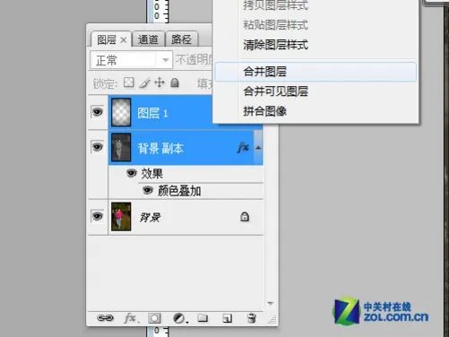Lock image pixels brush icon

(144, 82)
